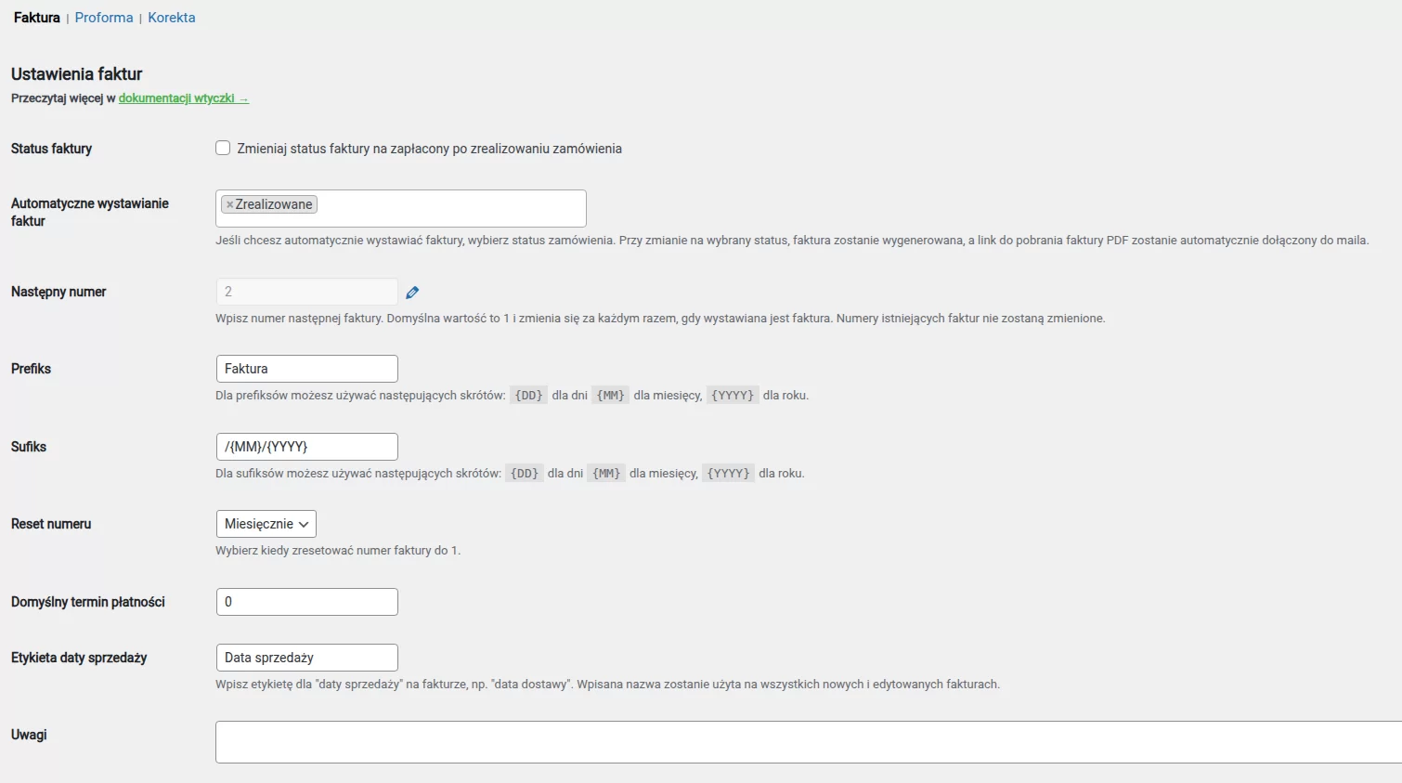
Task: Switch to the Proforma tab
Action: click(x=104, y=18)
